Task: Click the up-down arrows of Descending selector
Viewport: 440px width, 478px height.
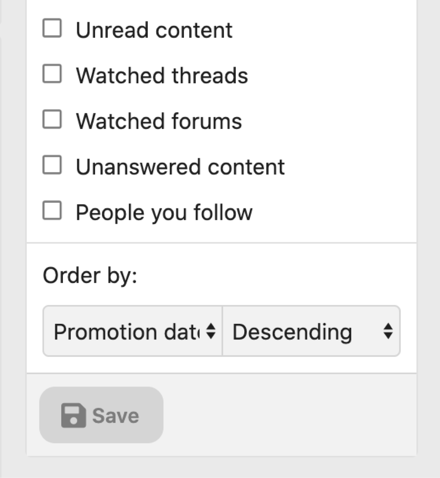Action: tap(388, 331)
